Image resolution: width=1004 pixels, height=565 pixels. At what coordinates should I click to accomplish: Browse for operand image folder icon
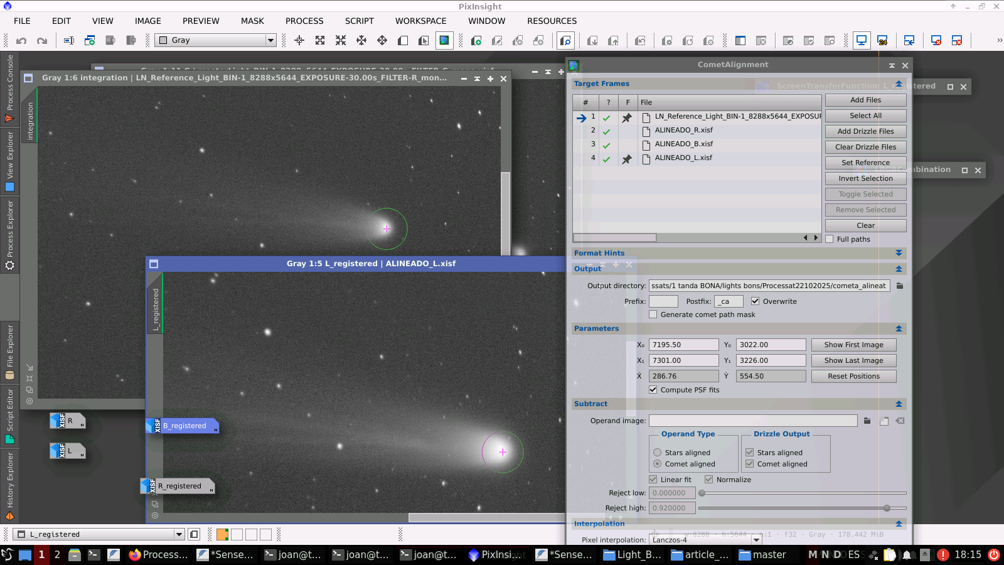(x=867, y=421)
